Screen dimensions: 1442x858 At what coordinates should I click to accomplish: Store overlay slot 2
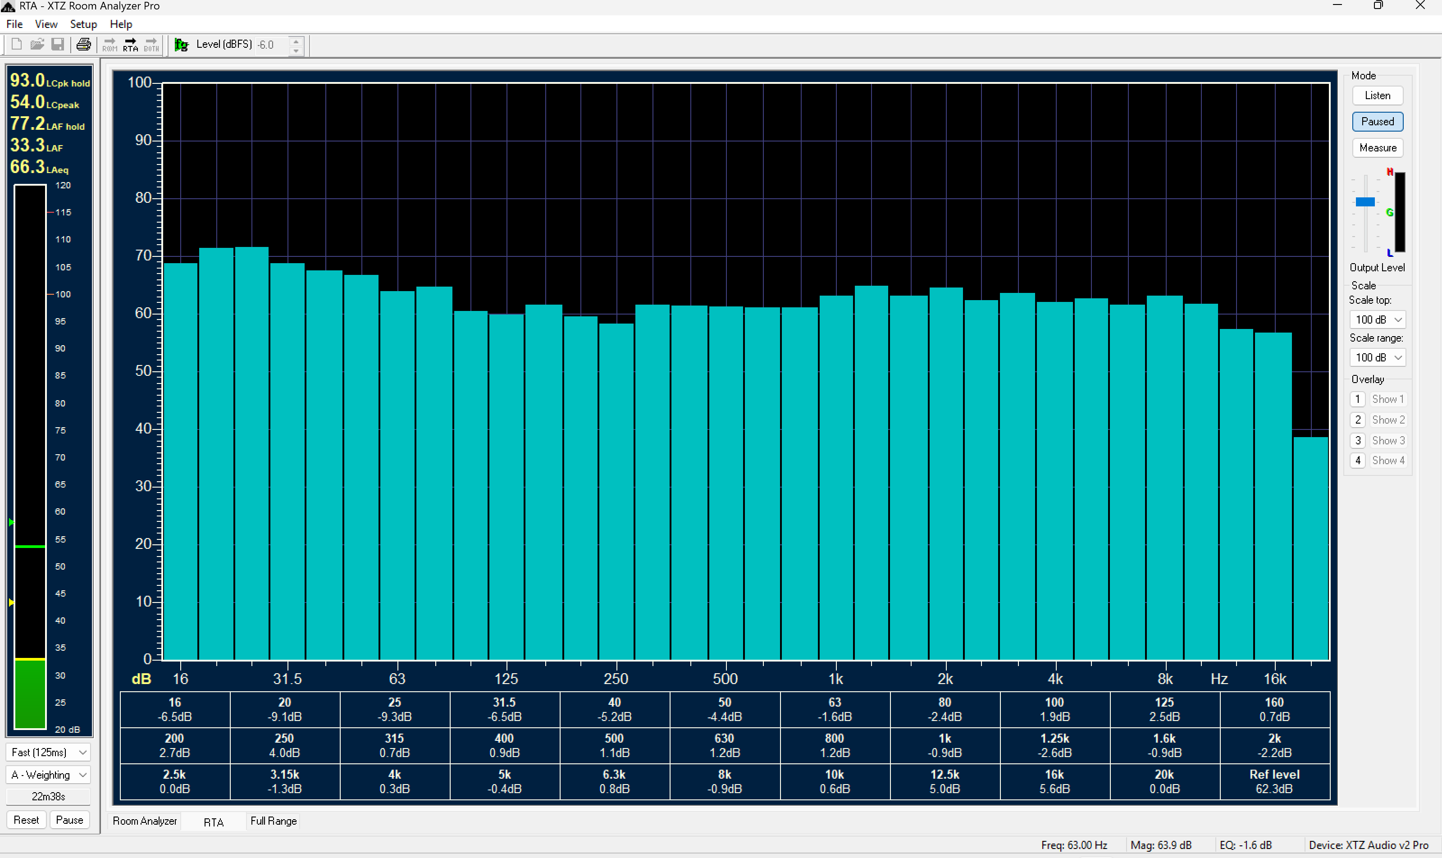[x=1358, y=420]
